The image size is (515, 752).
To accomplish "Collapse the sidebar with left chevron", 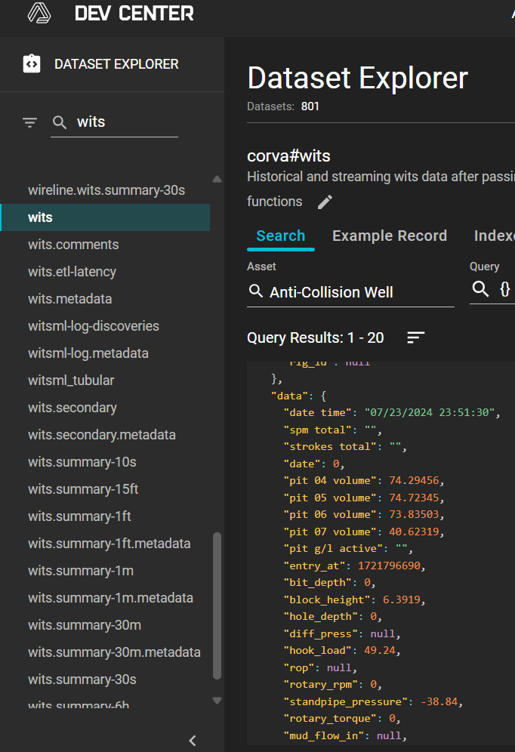I will point(193,741).
